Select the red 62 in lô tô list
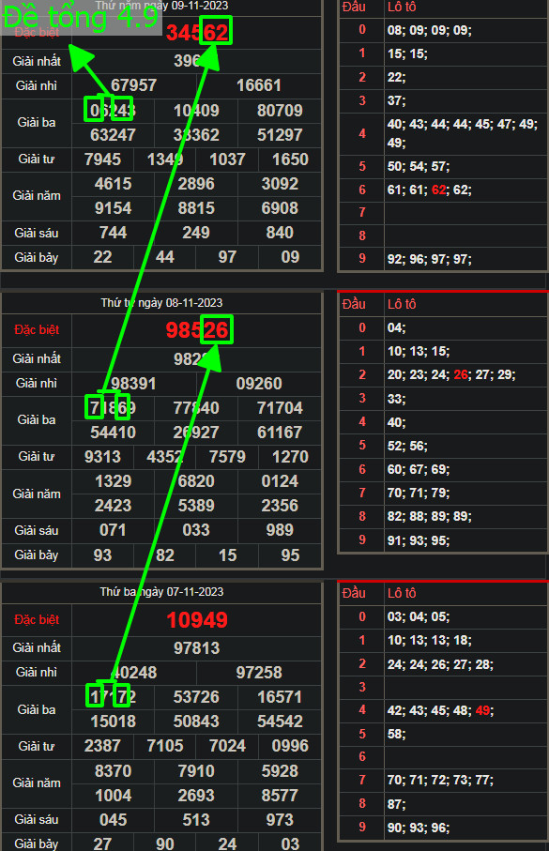 coord(439,190)
